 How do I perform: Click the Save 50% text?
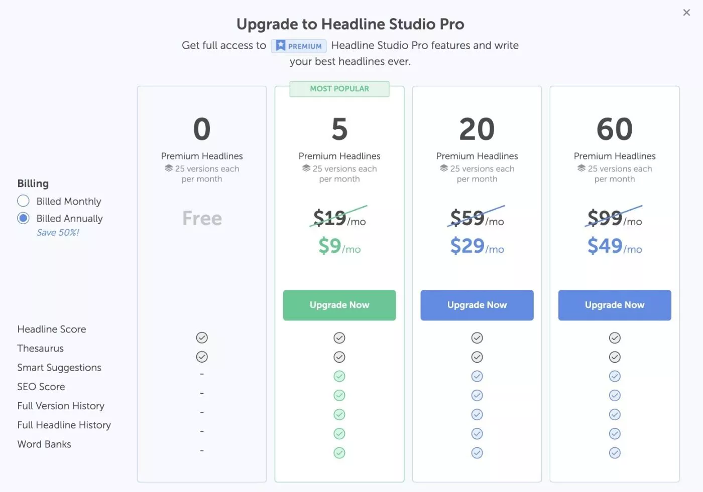(x=58, y=233)
